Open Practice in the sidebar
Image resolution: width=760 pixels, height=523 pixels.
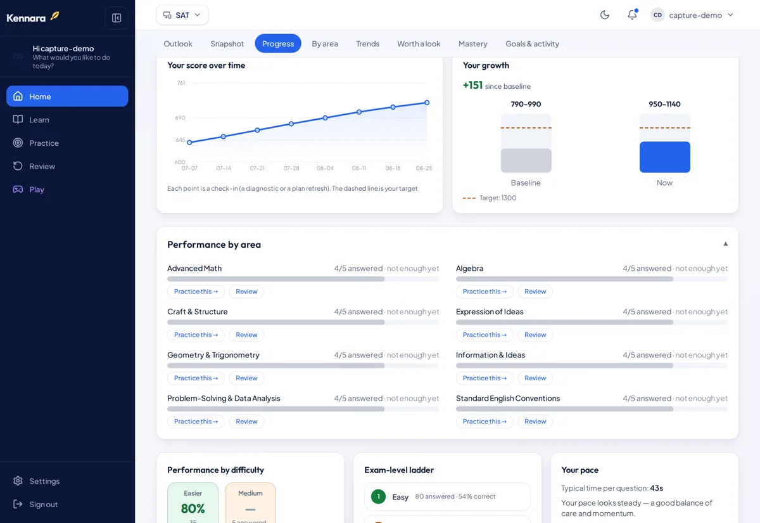(x=67, y=143)
